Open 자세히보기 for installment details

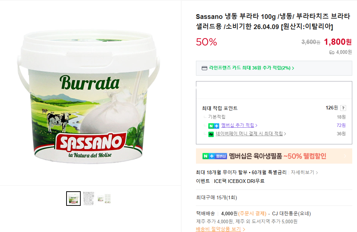[x=302, y=172]
